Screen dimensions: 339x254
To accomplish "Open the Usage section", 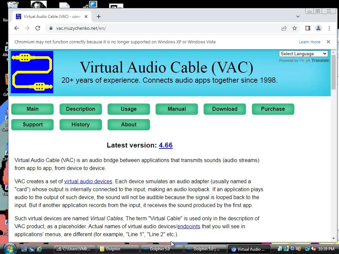I will click(129, 109).
